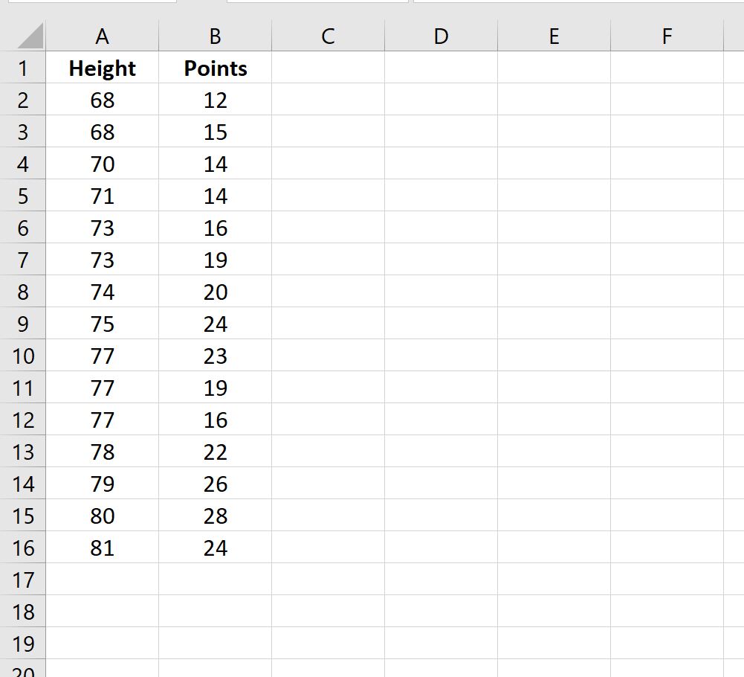Click an empty cell in row 17
Viewport: 744px width, 677px height.
click(327, 580)
